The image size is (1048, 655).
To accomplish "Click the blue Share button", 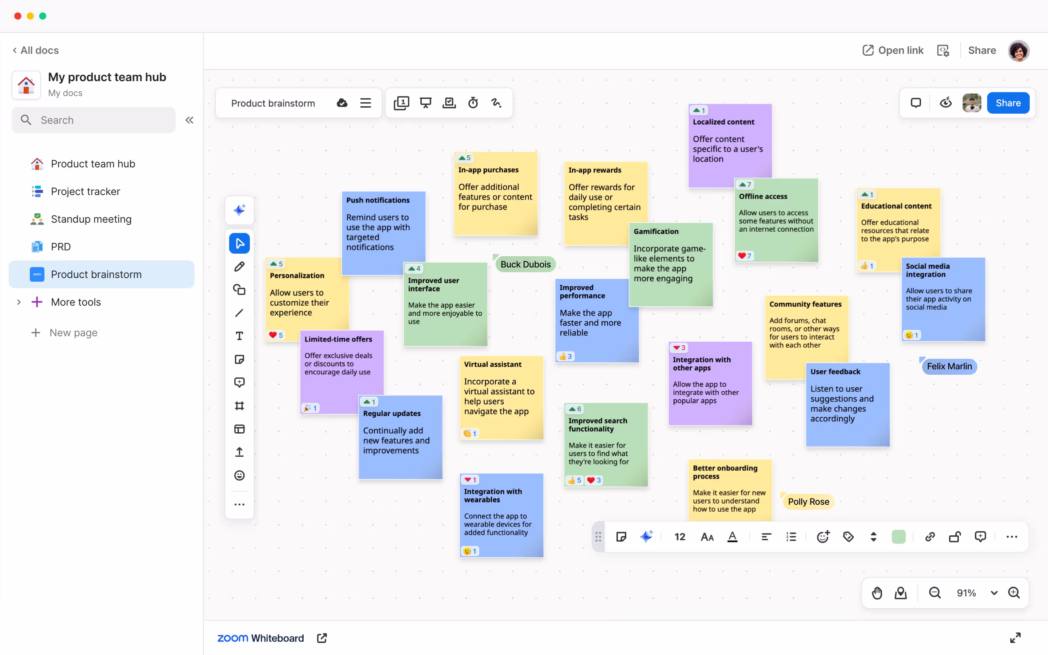I will click(1008, 103).
